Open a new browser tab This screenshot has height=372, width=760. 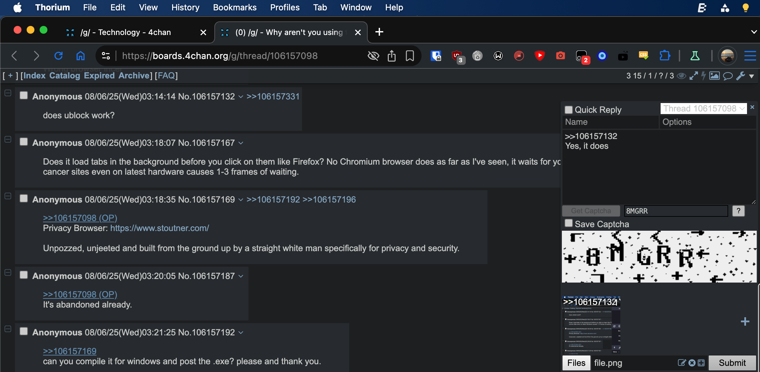click(379, 32)
